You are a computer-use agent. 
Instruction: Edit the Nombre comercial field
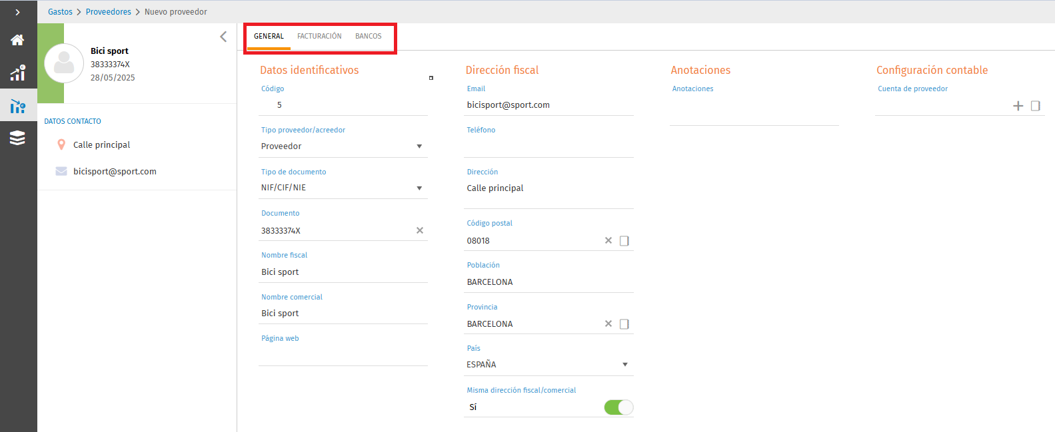[343, 314]
